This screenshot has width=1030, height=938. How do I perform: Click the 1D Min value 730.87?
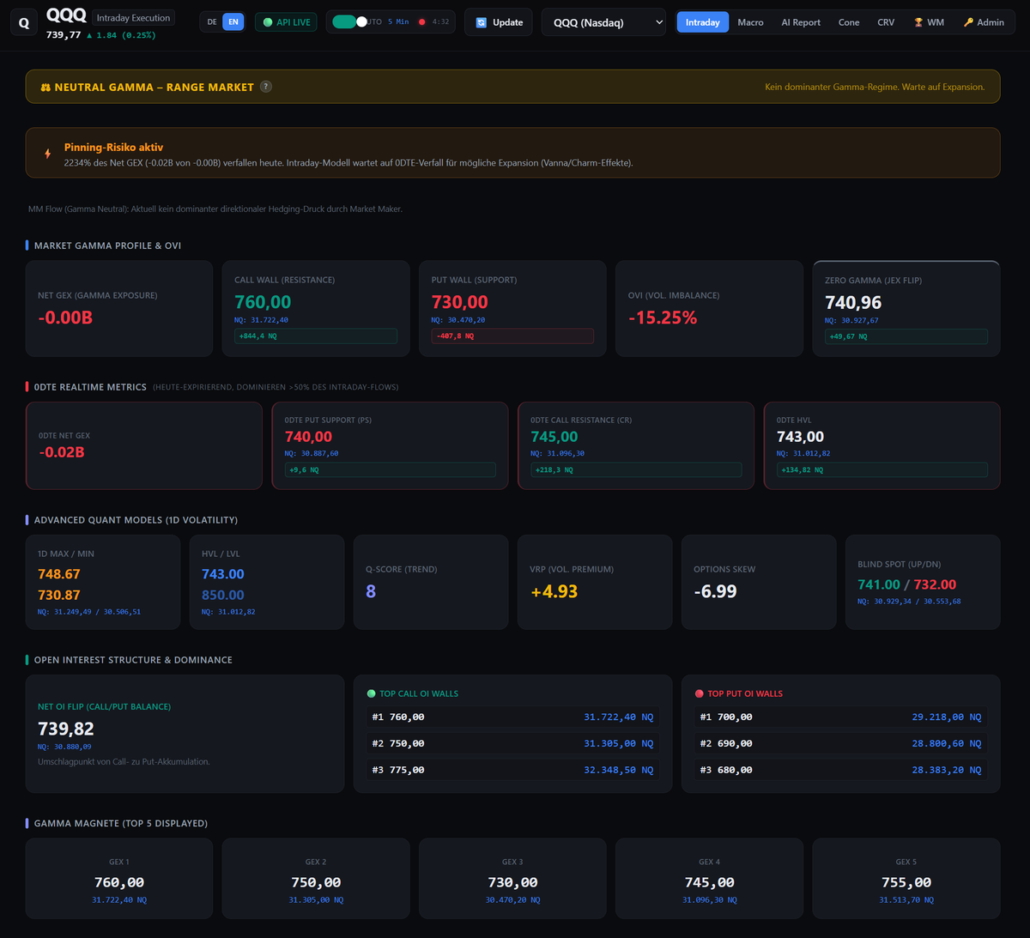pos(59,595)
